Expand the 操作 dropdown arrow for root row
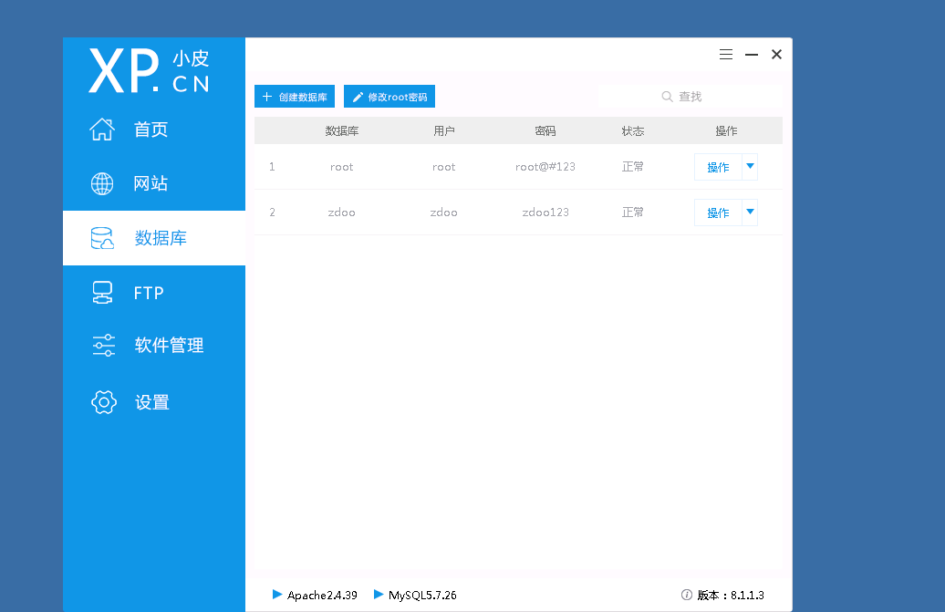Screen dimensions: 945x612 tap(750, 167)
